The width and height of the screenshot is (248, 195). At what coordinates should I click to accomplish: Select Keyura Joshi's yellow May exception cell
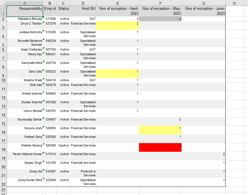pos(160,130)
